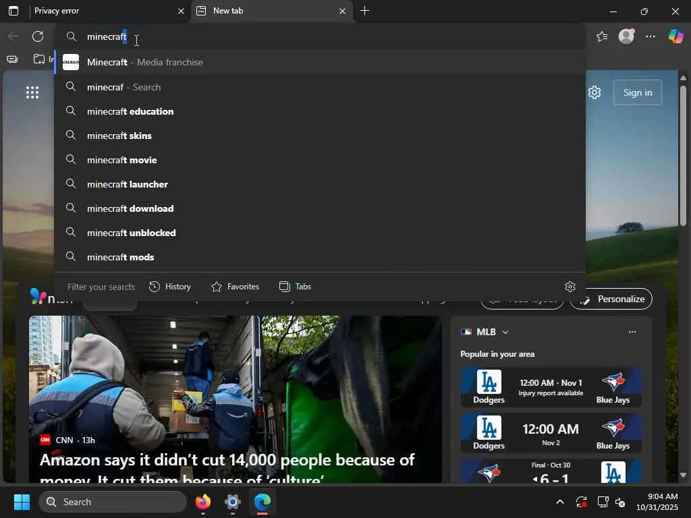Image resolution: width=691 pixels, height=518 pixels.
Task: Open Dodgers vs Blue Jays Nov 1 game
Action: (x=551, y=387)
